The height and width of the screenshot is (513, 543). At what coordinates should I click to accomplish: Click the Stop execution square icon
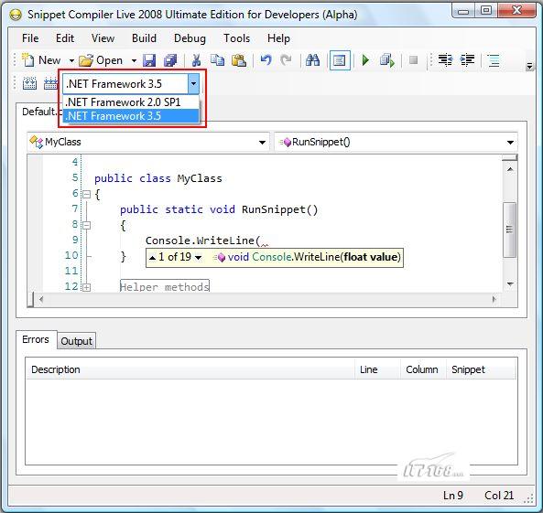click(x=413, y=60)
